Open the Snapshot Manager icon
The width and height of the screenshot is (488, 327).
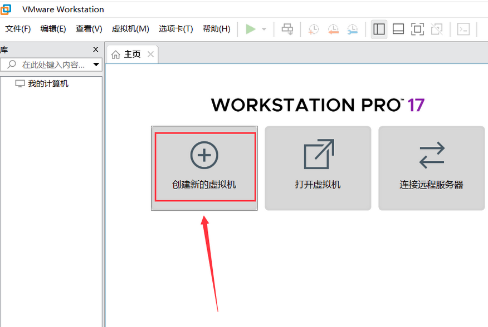(x=353, y=29)
